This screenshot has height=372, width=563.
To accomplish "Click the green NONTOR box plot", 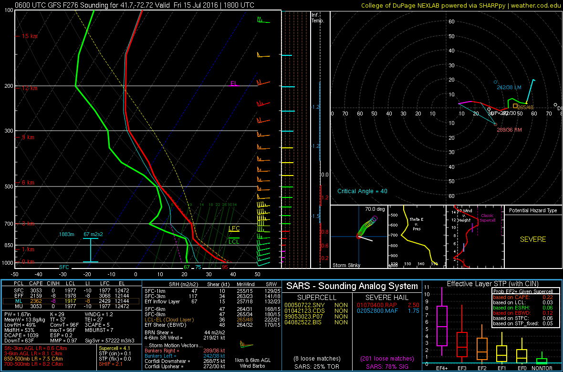I will [x=542, y=358].
